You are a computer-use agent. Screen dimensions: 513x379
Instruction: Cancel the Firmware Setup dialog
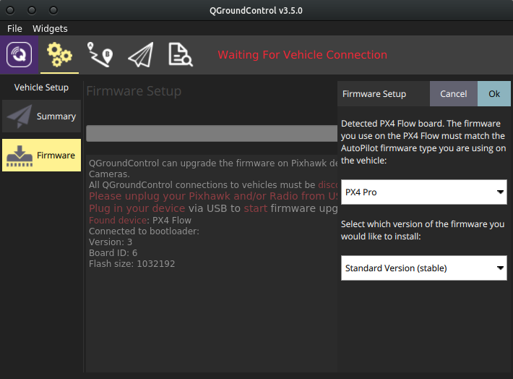(454, 94)
